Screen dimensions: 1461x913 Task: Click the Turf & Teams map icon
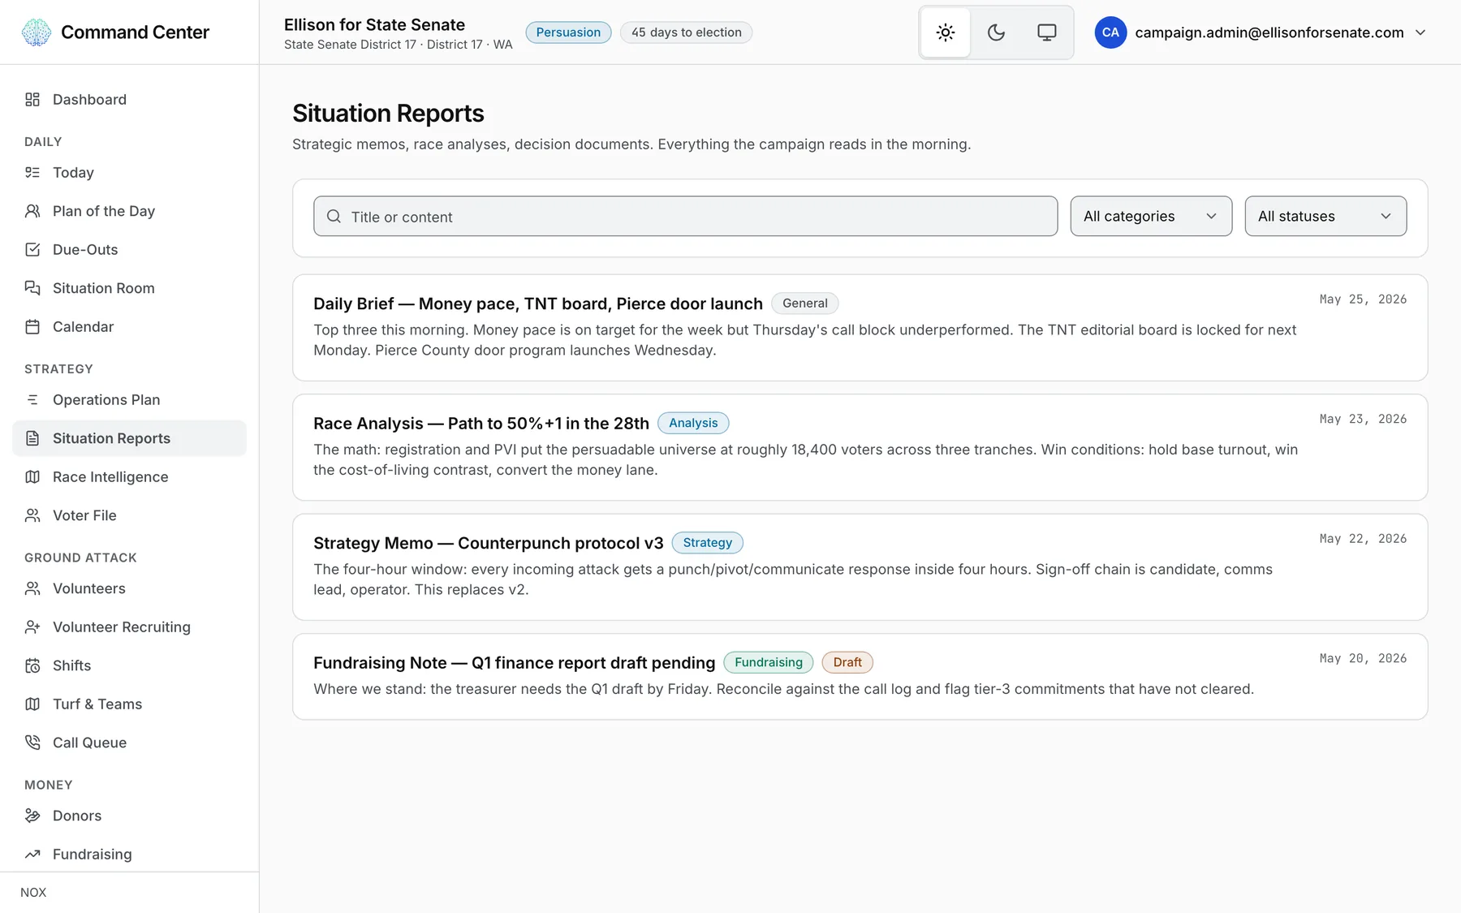[32, 704]
